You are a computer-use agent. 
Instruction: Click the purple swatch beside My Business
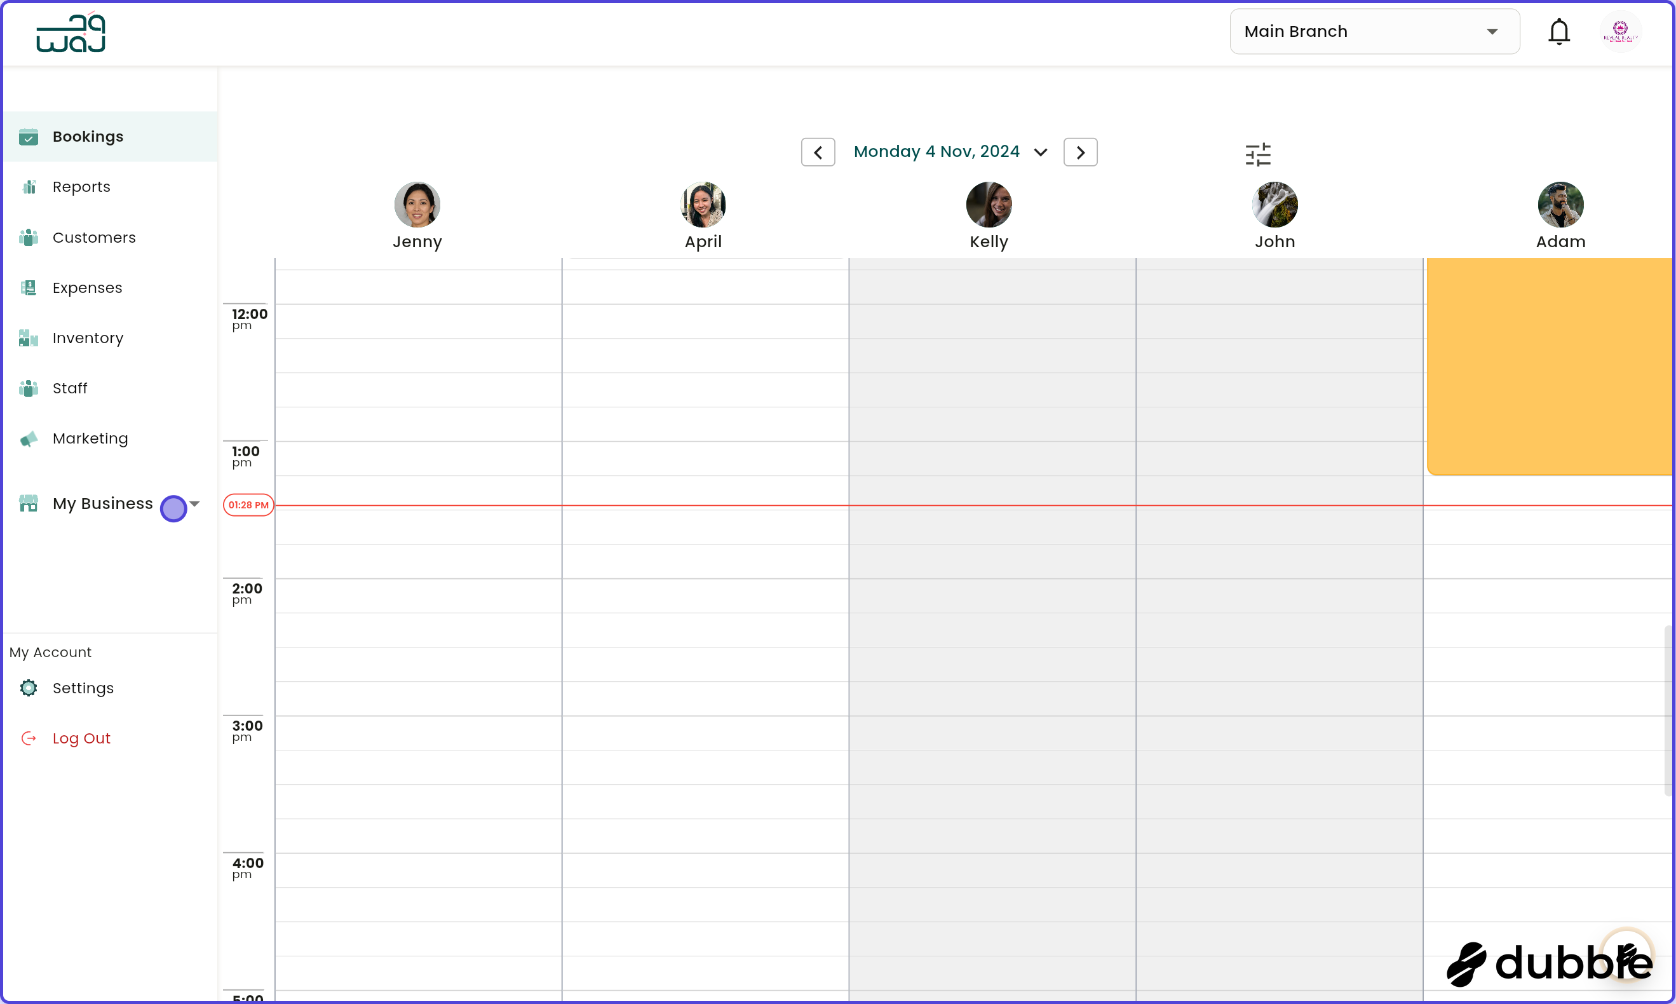[x=174, y=508]
